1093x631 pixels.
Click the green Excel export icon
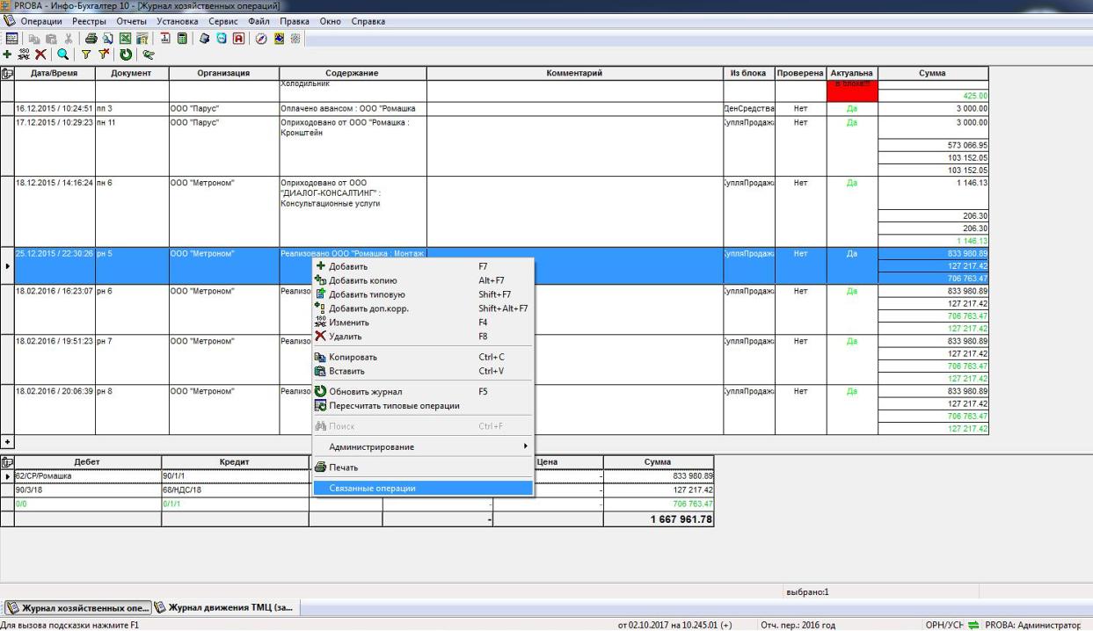tap(125, 39)
